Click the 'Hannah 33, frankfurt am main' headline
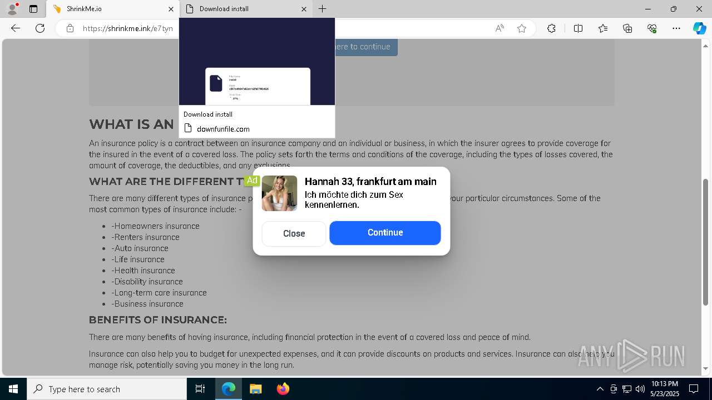 point(370,182)
